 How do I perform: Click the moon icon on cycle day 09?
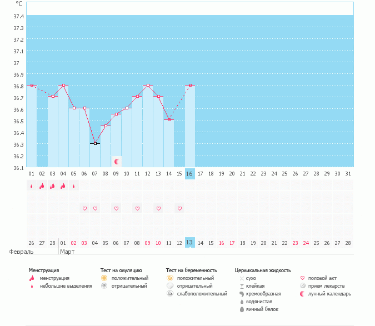pos(117,162)
